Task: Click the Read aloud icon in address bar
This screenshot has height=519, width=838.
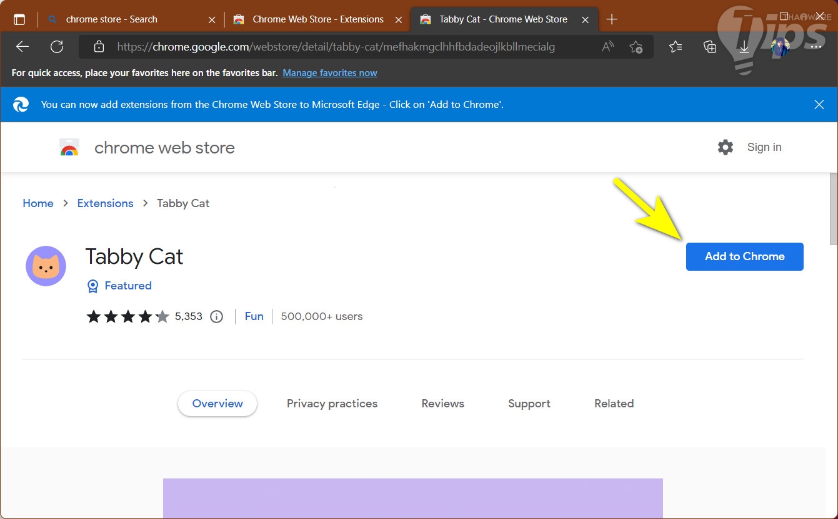Action: coord(607,47)
